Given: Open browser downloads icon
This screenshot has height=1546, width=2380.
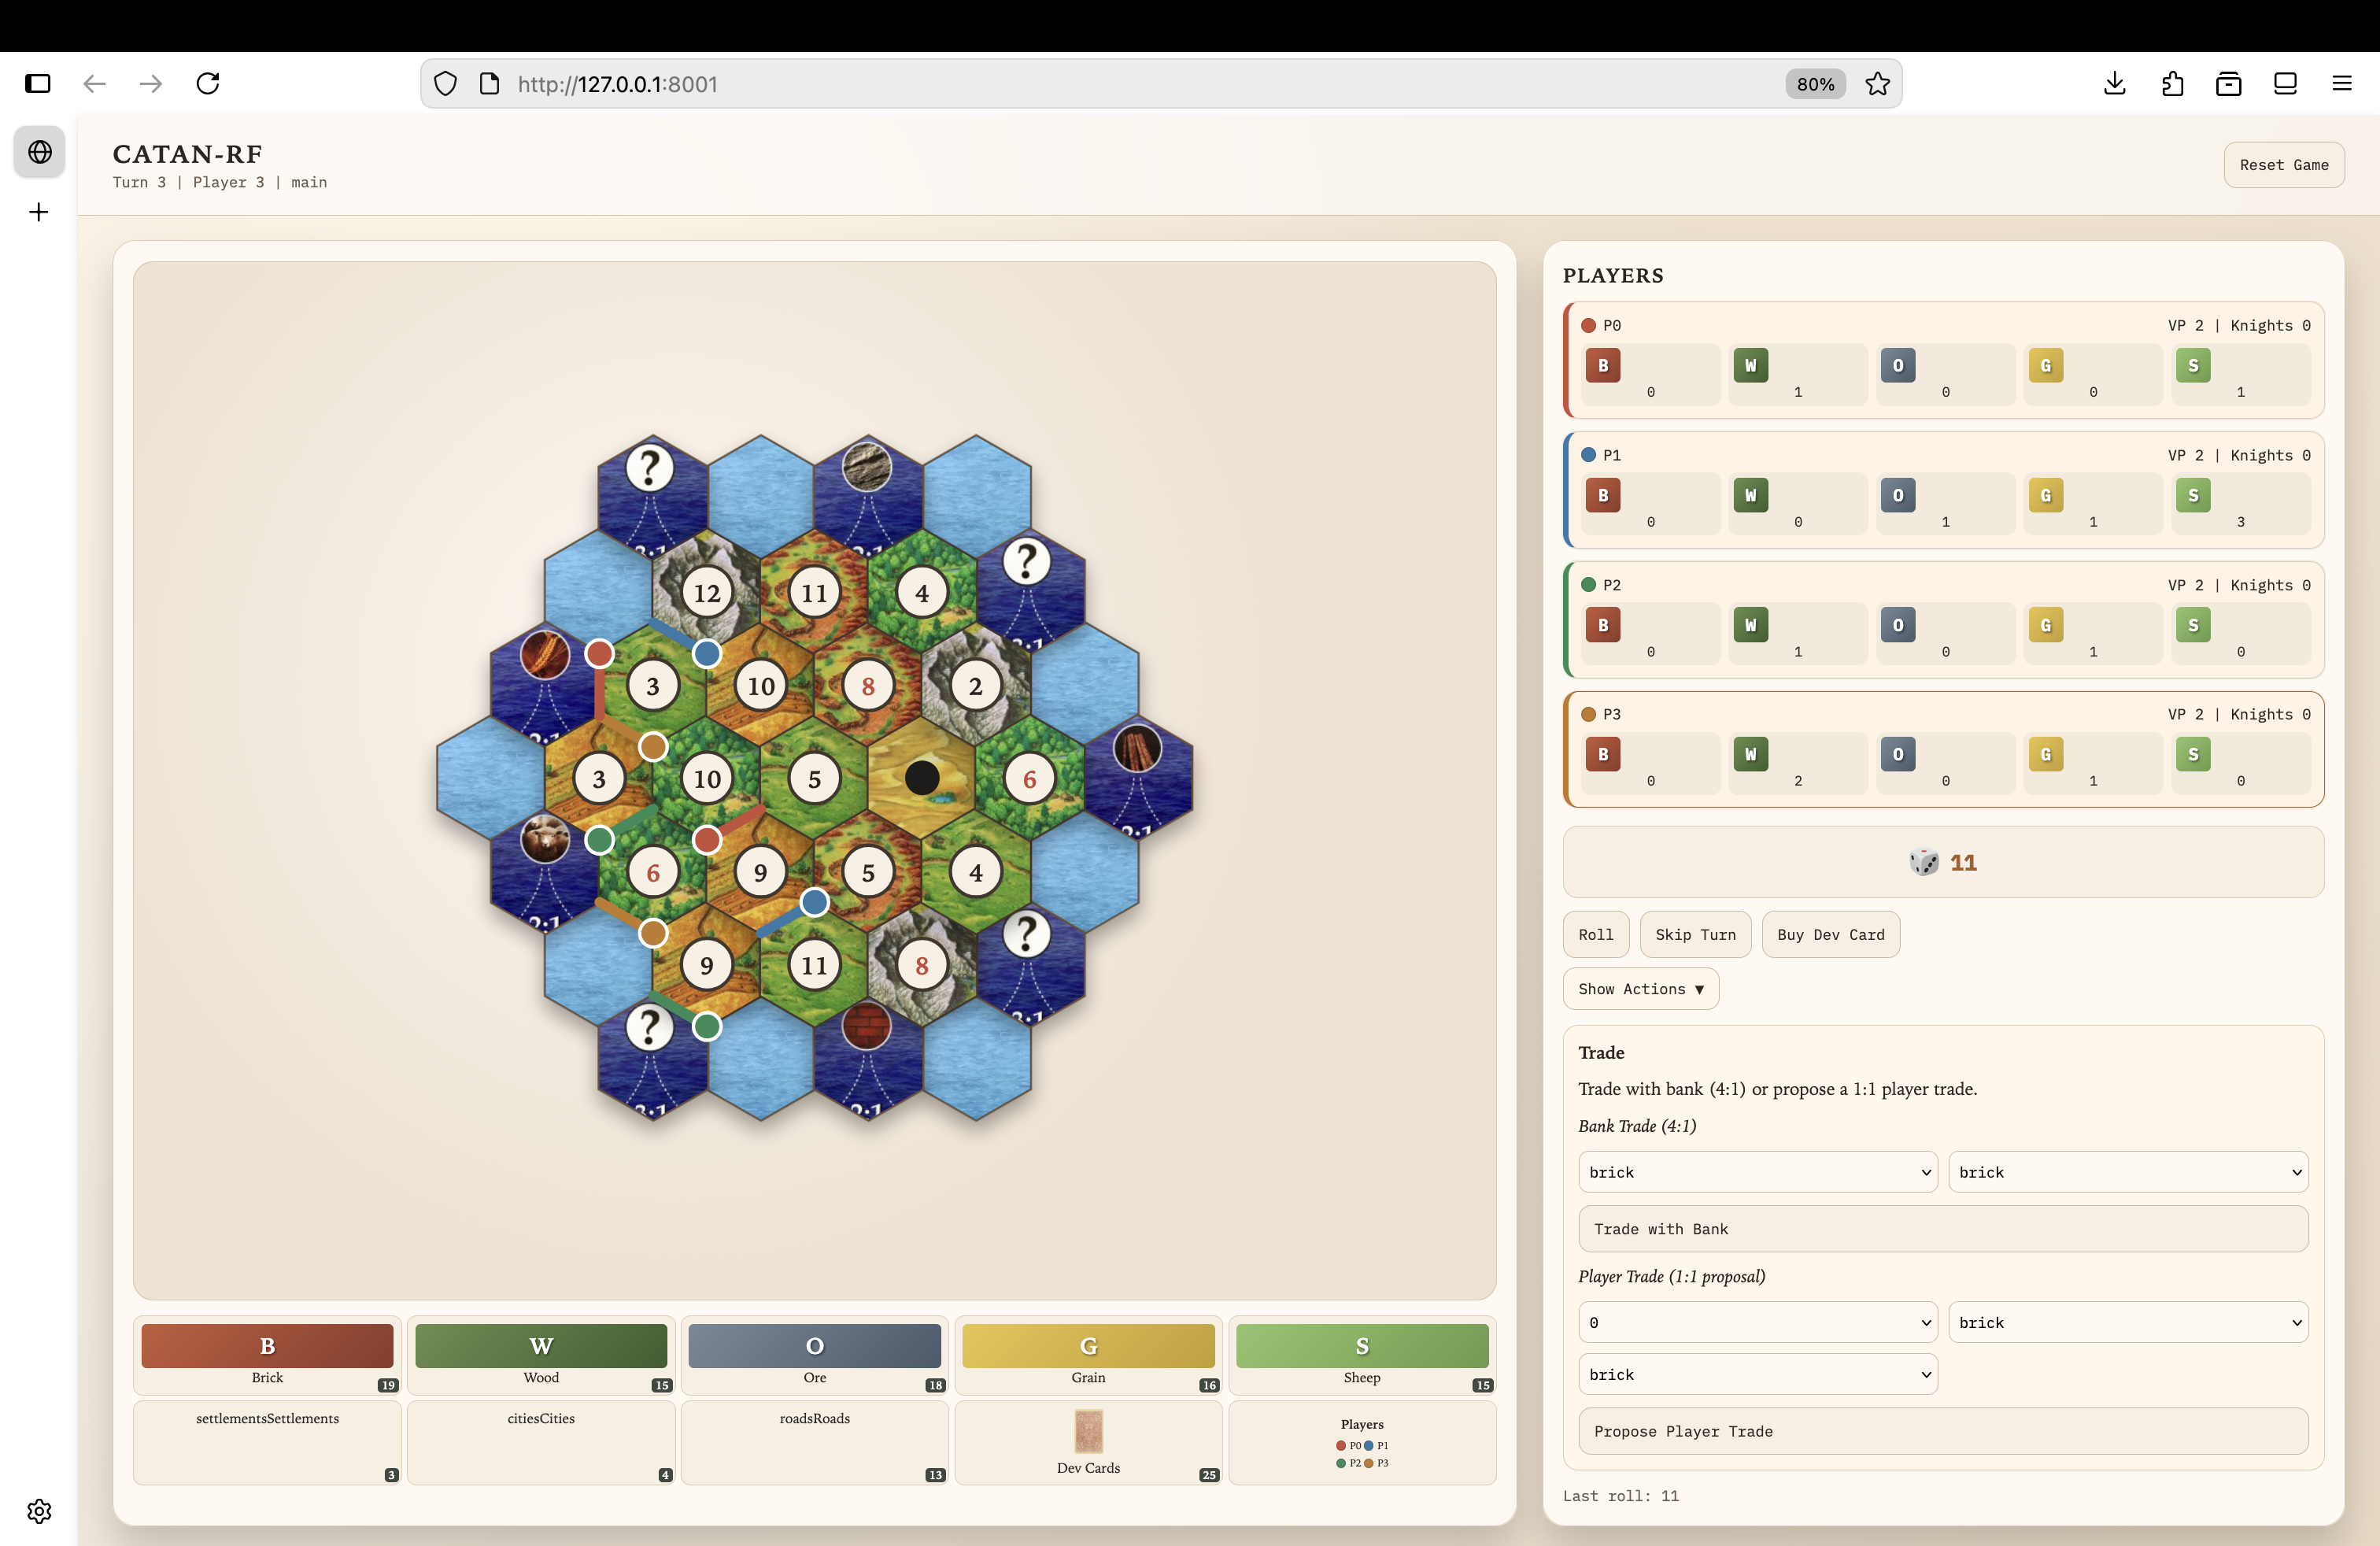Looking at the screenshot, I should (2114, 84).
